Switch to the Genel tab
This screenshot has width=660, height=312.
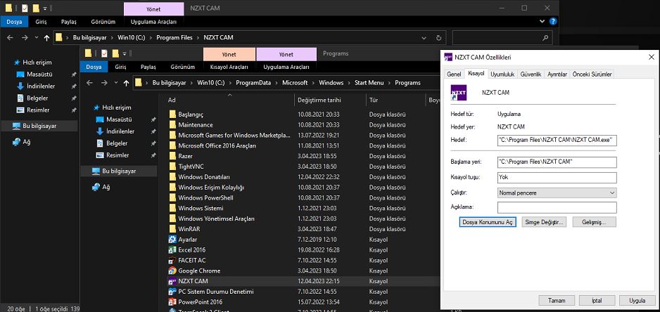point(454,74)
